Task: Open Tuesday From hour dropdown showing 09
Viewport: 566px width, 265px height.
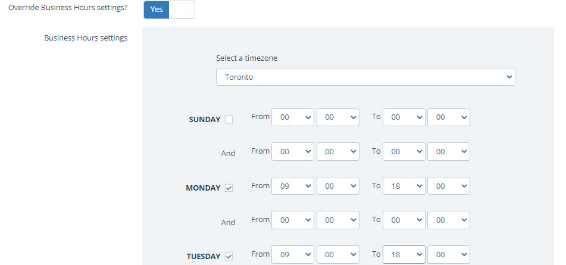Action: click(293, 254)
